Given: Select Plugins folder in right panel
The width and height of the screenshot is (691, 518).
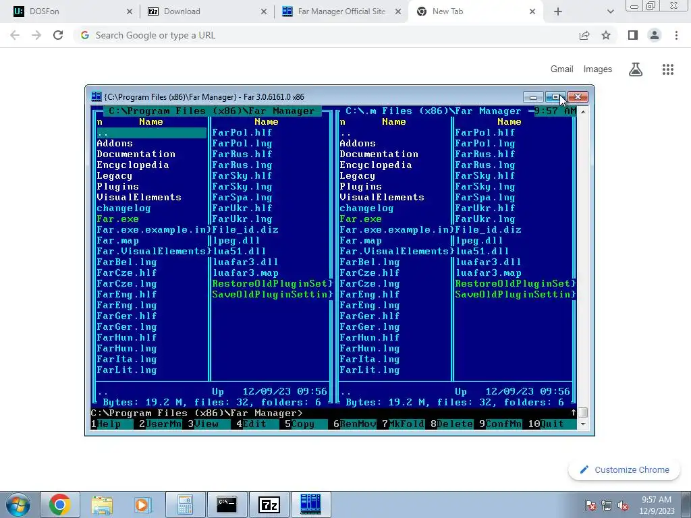Looking at the screenshot, I should (360, 186).
